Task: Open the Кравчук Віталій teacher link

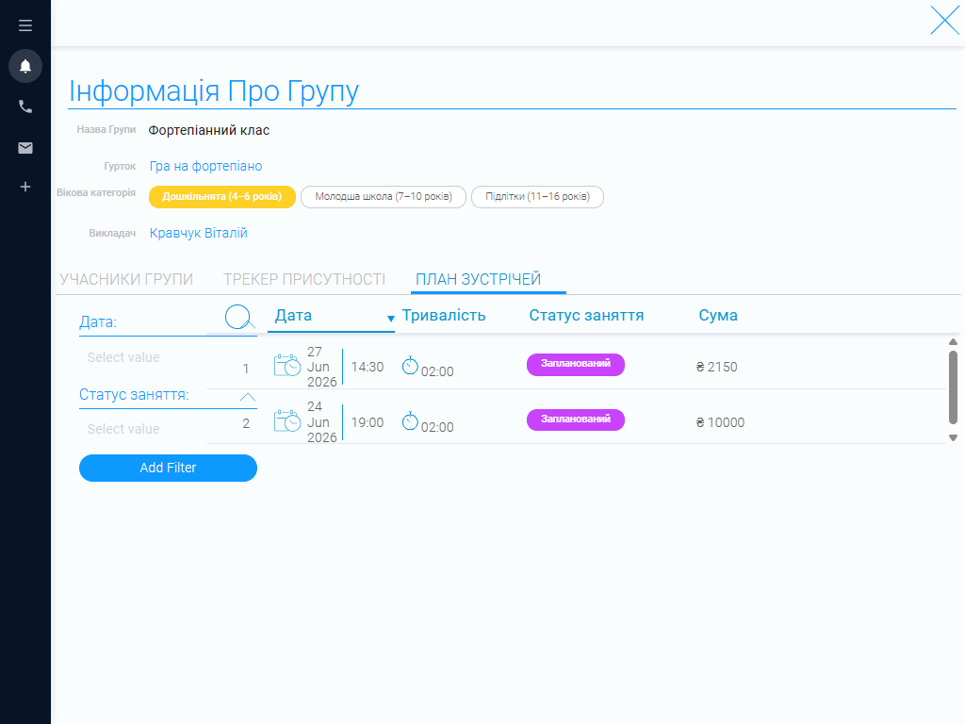Action: (198, 233)
